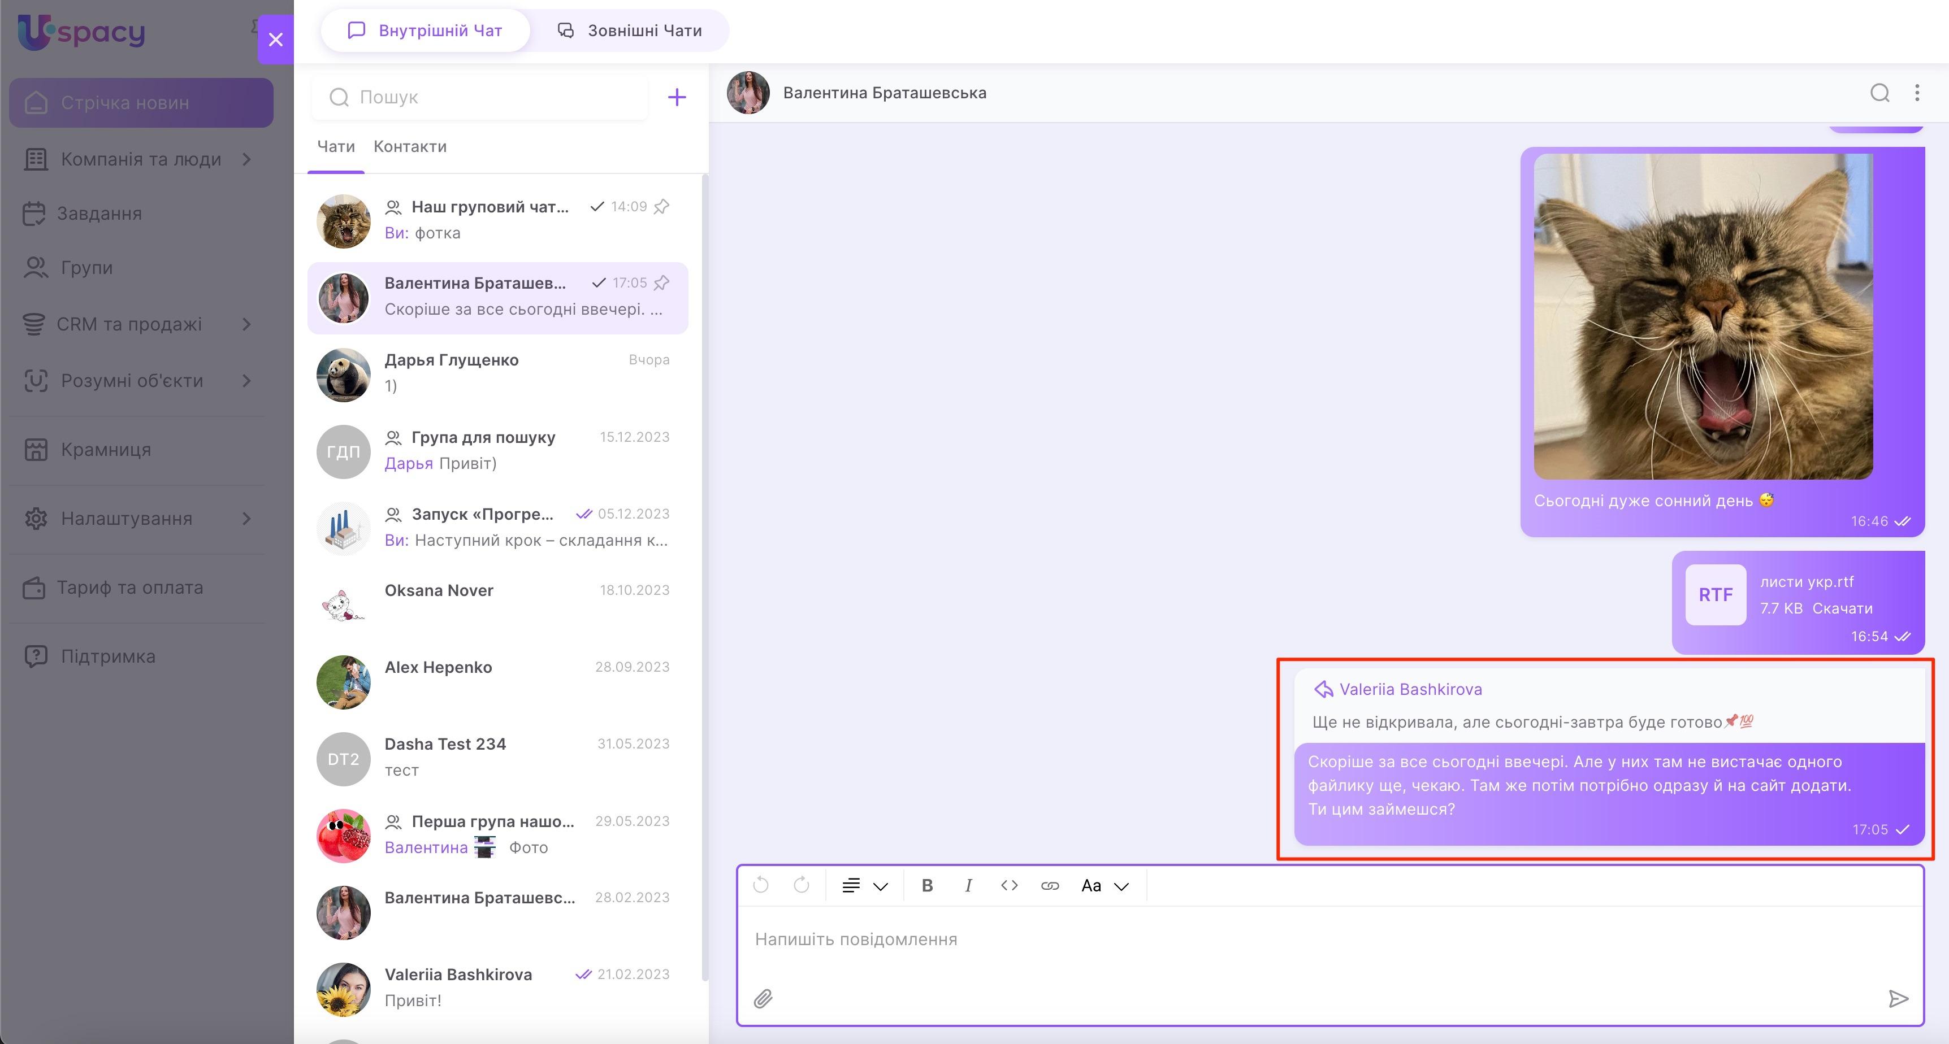Insert a link using the link icon
Image resolution: width=1949 pixels, height=1044 pixels.
click(1050, 885)
